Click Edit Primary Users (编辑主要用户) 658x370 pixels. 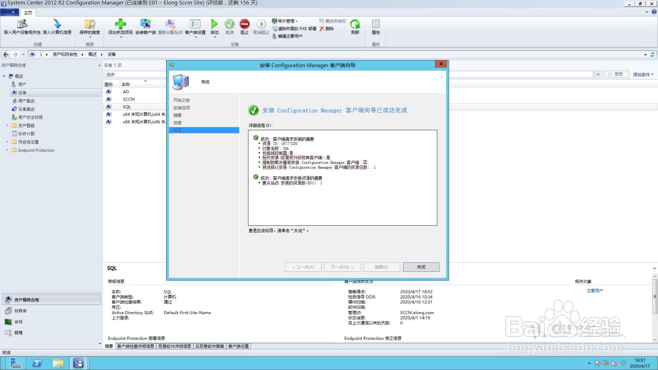click(x=287, y=36)
